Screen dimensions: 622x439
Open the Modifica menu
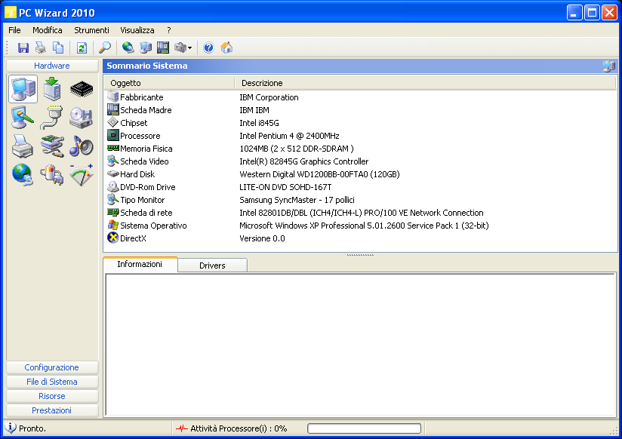[48, 30]
